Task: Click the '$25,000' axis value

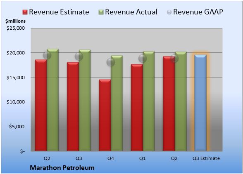Action: pos(16,28)
